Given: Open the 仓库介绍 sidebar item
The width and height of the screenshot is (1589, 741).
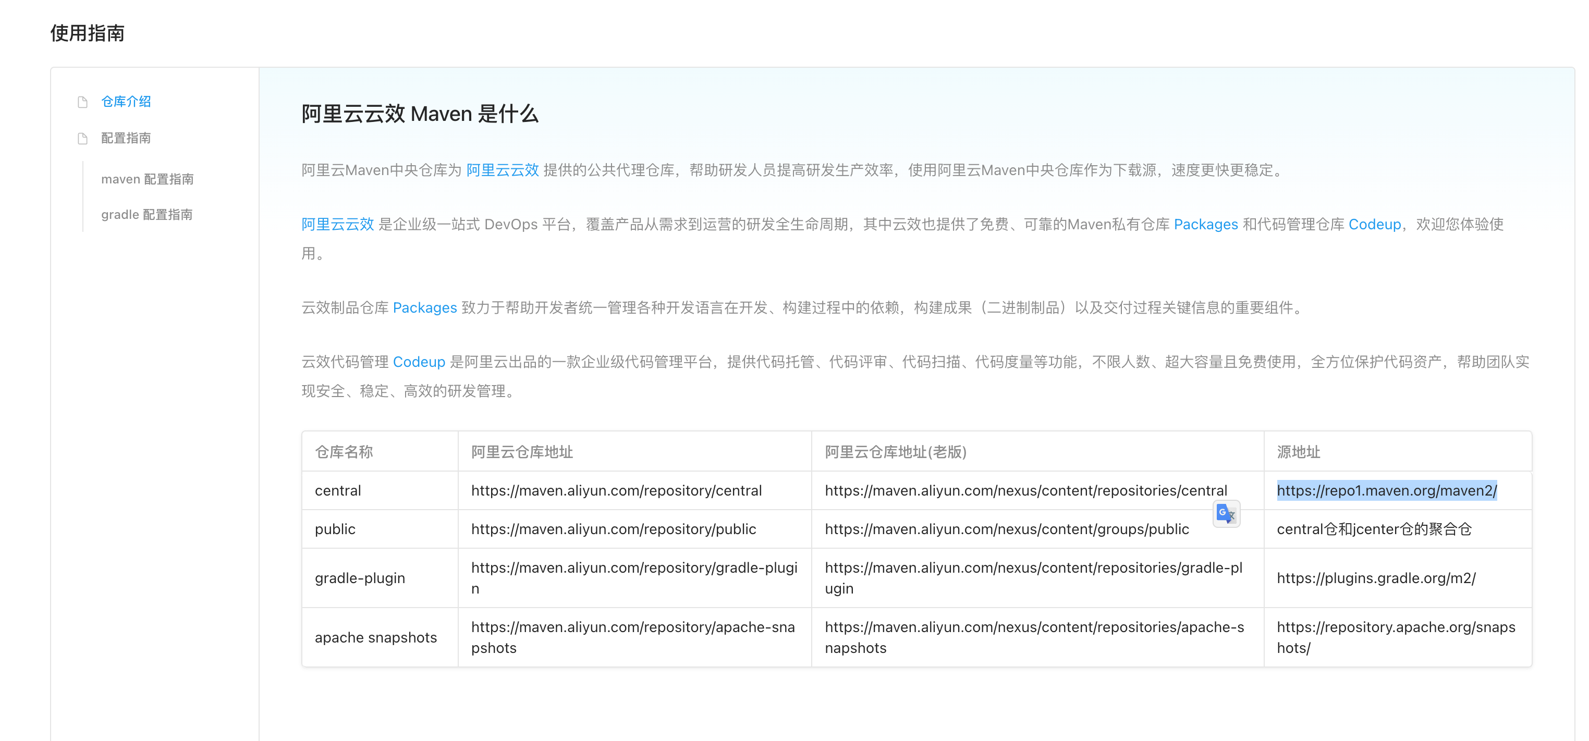Looking at the screenshot, I should tap(126, 102).
